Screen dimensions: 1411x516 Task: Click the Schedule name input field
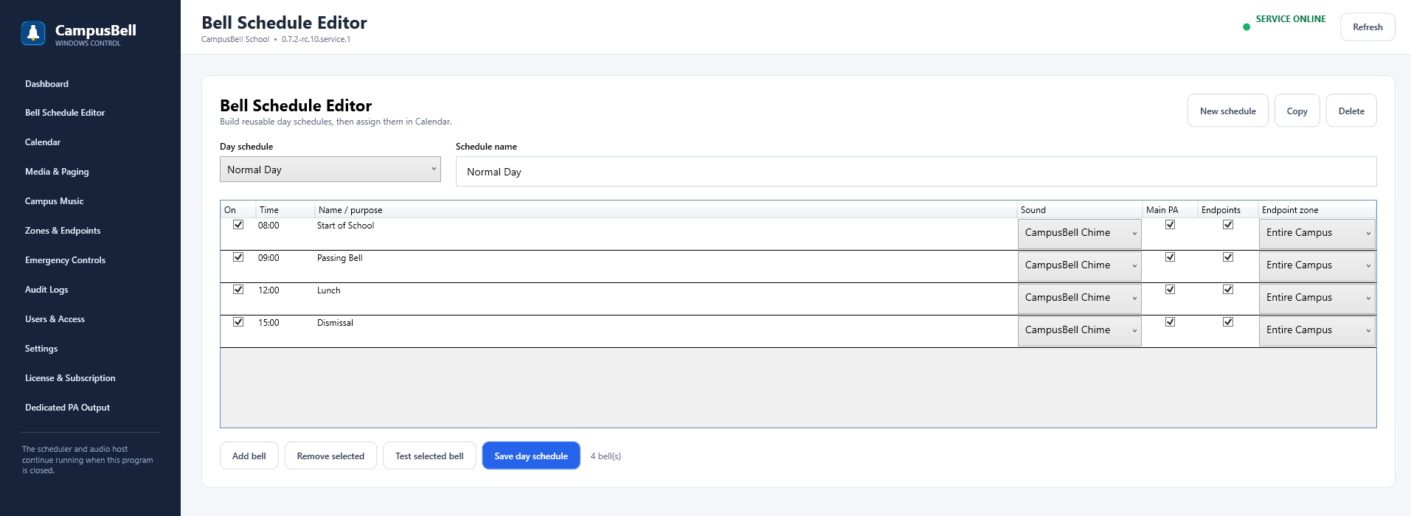coord(916,172)
